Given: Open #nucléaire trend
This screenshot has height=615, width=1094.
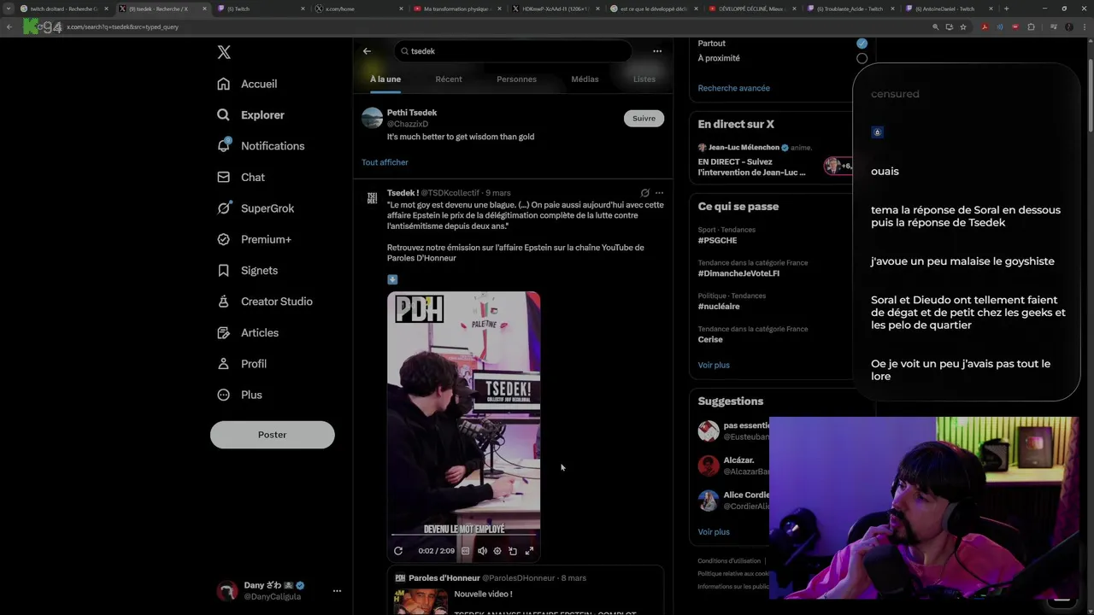Looking at the screenshot, I should coord(719,306).
